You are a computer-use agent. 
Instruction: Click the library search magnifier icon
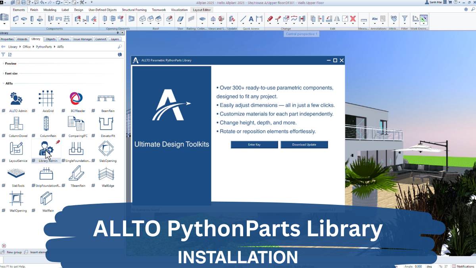click(x=120, y=47)
